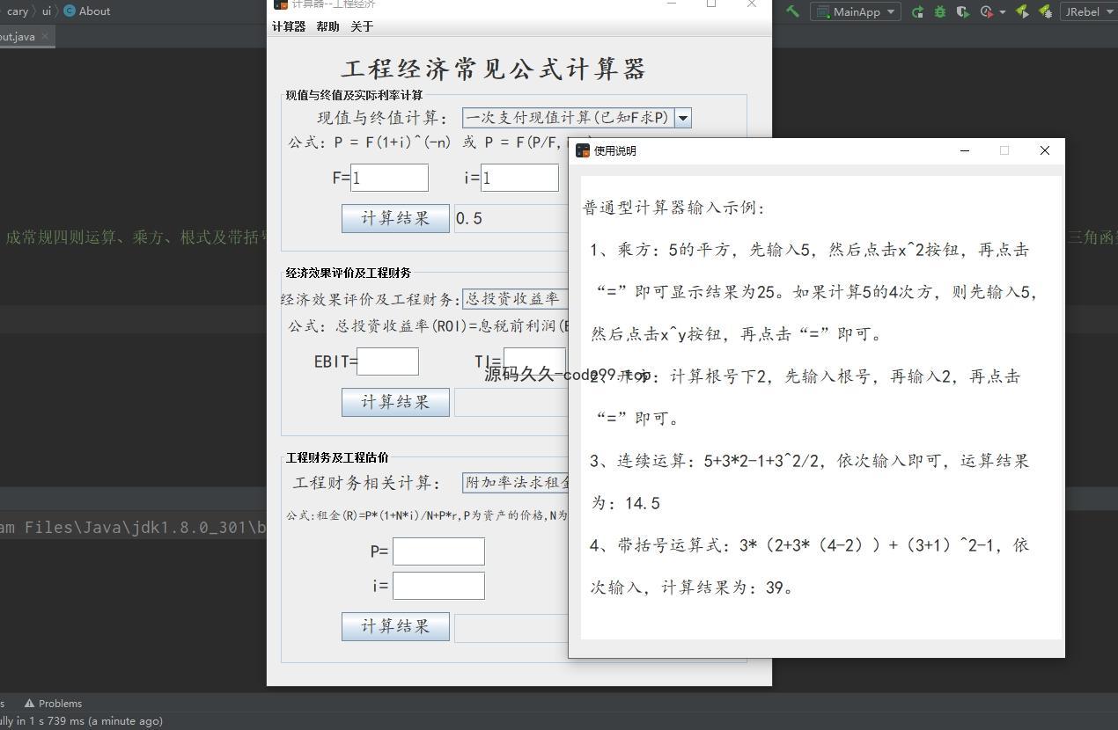This screenshot has width=1118, height=730.
Task: Select the ui breadcrumb segment
Action: 47,11
